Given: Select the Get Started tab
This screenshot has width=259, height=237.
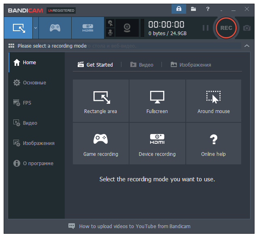Looking at the screenshot, I should pyautogui.click(x=95, y=65).
